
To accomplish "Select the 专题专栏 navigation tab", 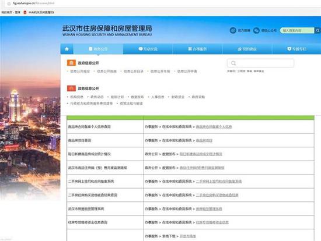I will point(296,49).
